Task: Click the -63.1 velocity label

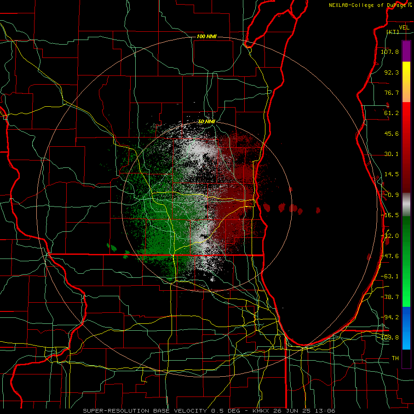Action: click(x=390, y=276)
